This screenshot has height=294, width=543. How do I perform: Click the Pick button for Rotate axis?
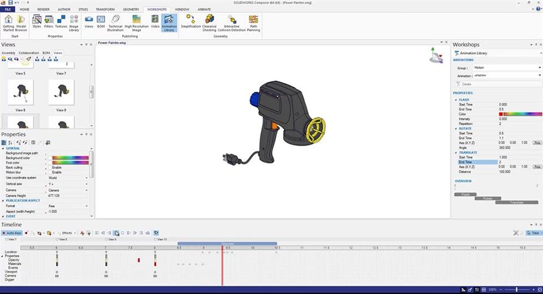537,143
